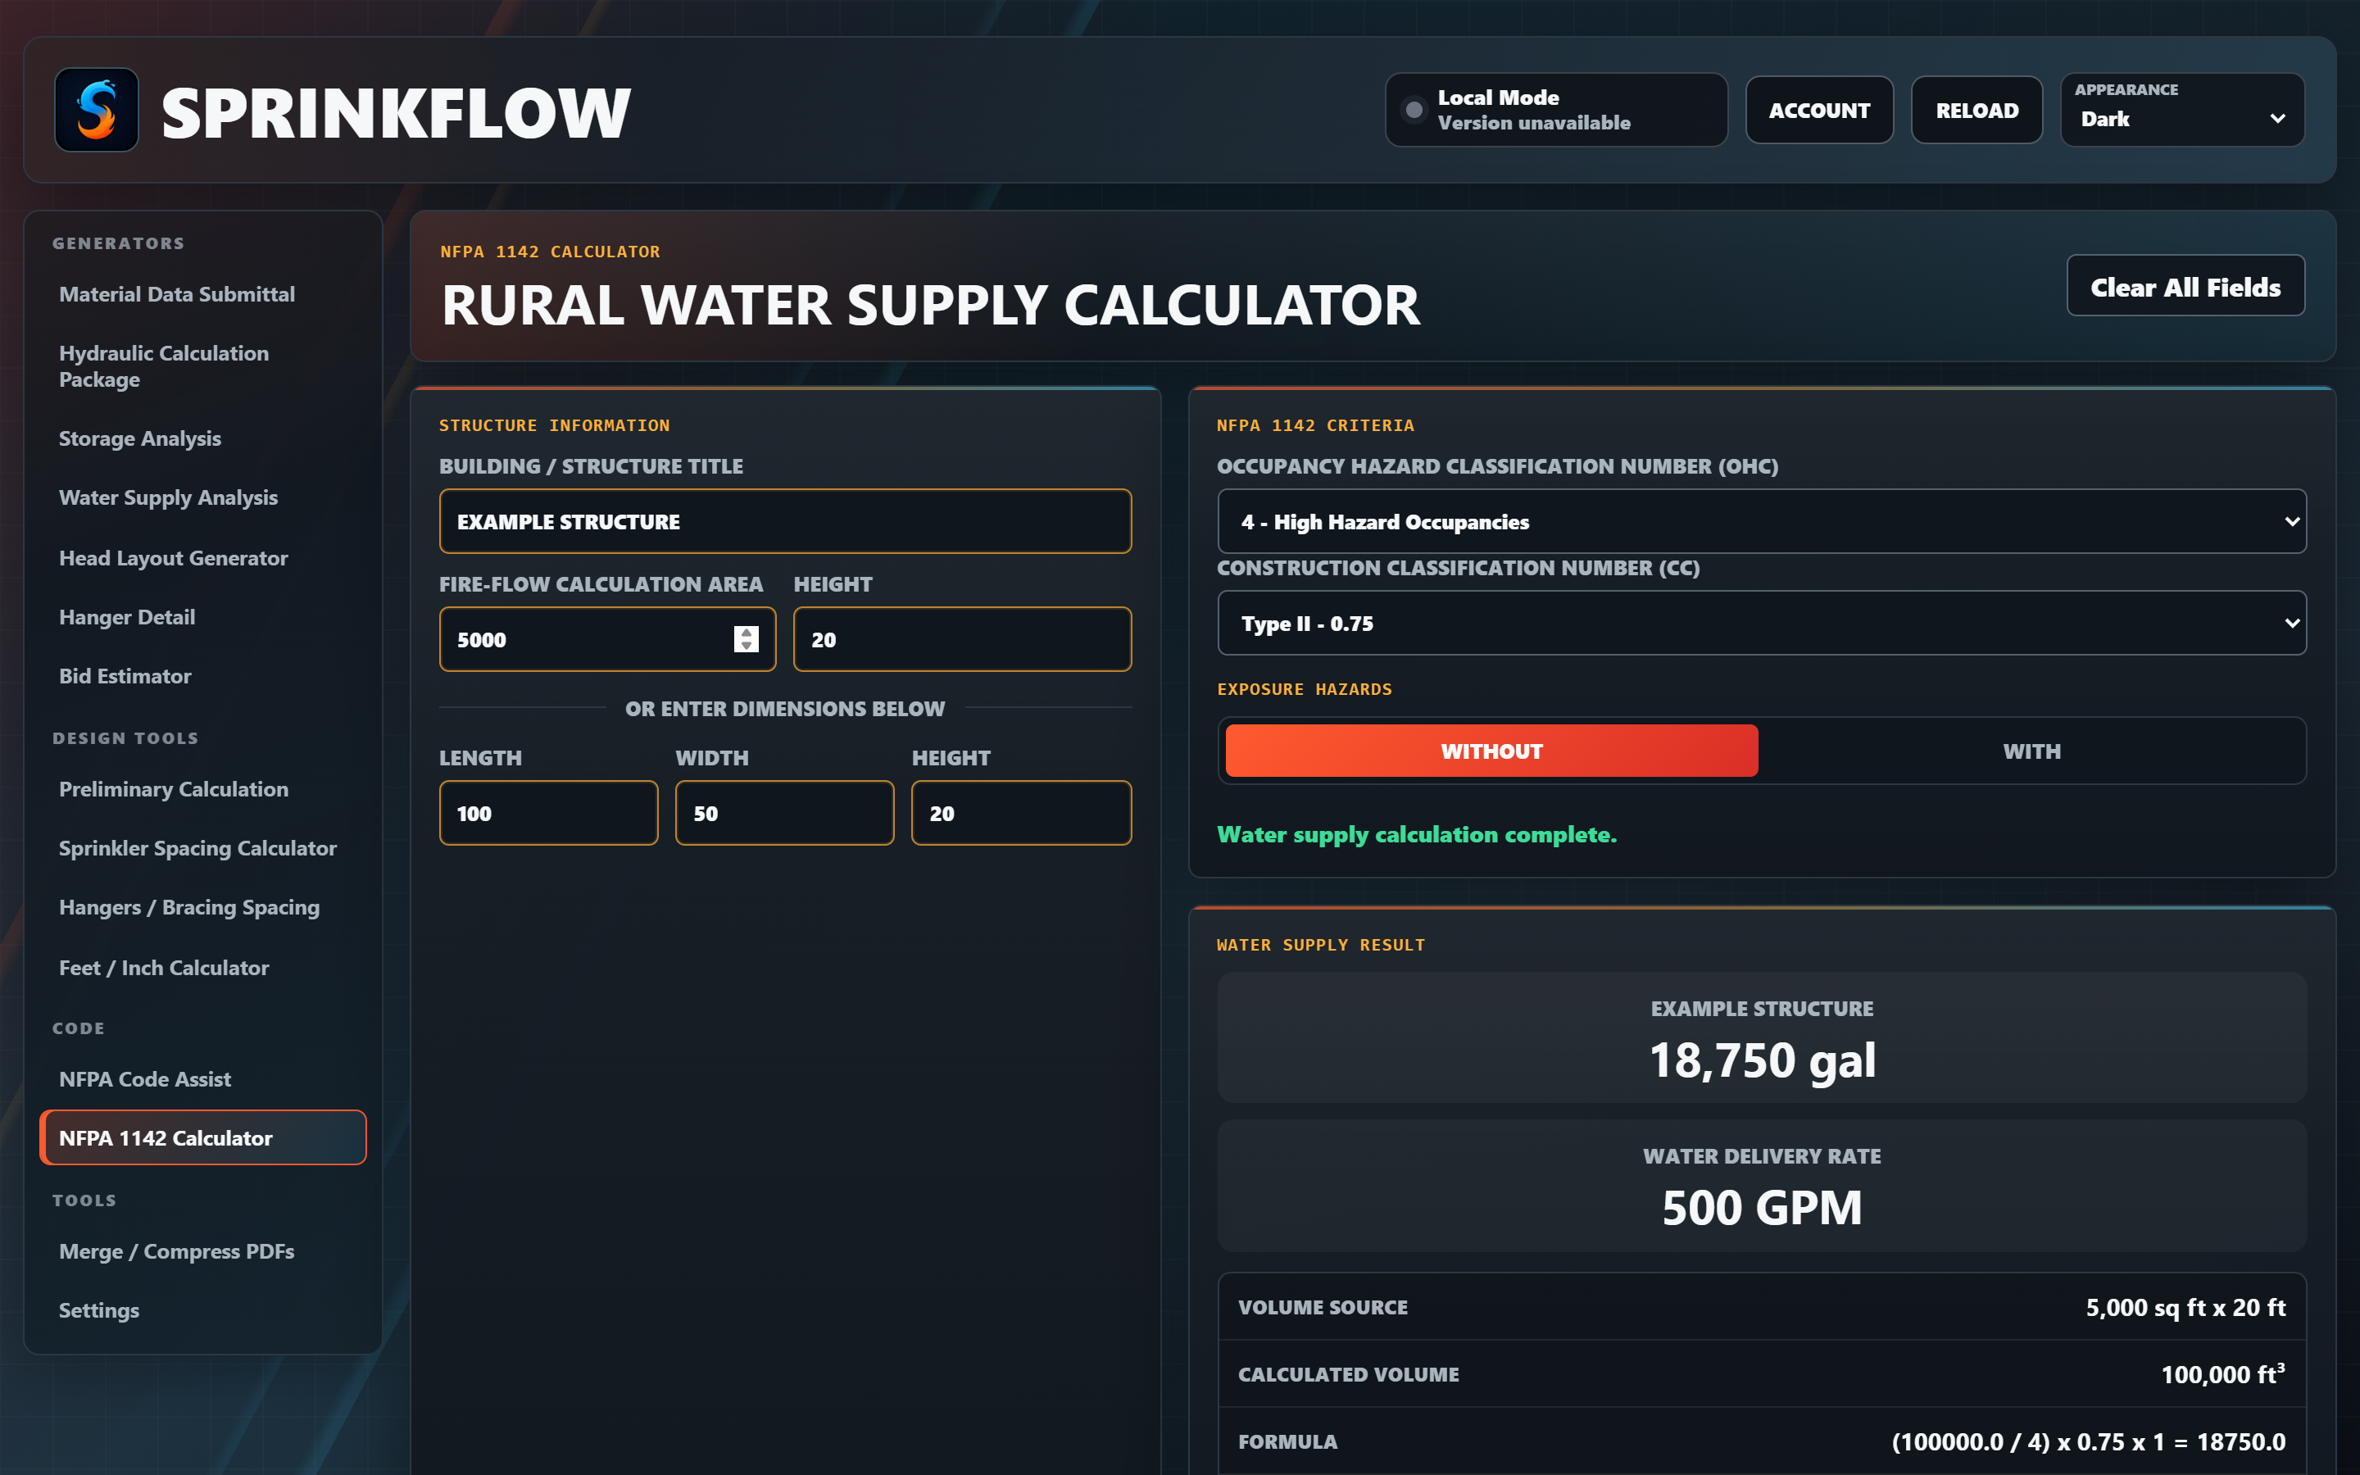This screenshot has height=1475, width=2360.
Task: Click the Volume Source row value
Action: tap(2185, 1307)
